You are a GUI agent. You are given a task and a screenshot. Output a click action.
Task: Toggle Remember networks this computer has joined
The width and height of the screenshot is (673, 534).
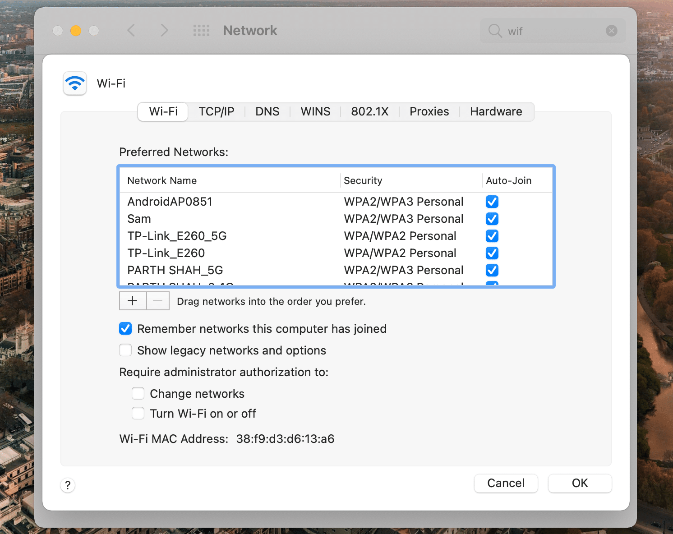(x=125, y=329)
